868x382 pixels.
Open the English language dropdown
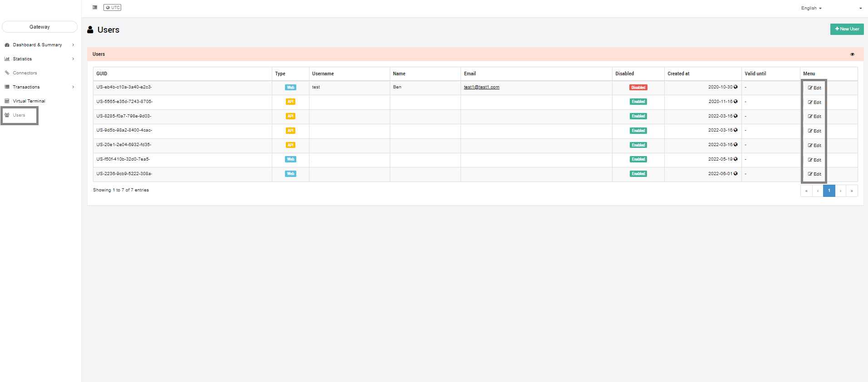pos(811,8)
